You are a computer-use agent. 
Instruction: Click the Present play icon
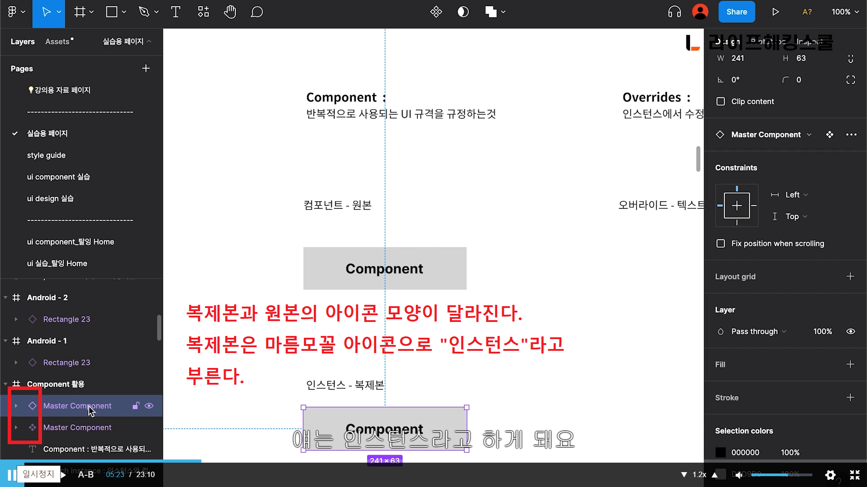pos(775,12)
